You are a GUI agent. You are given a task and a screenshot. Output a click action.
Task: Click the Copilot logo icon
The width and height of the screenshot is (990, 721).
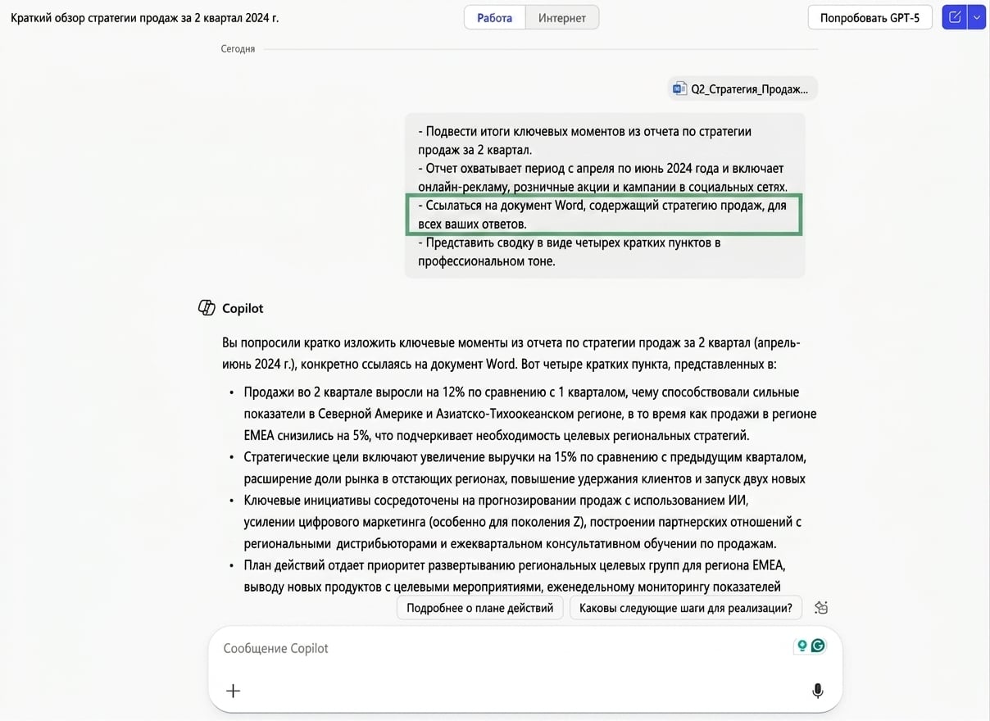point(207,308)
